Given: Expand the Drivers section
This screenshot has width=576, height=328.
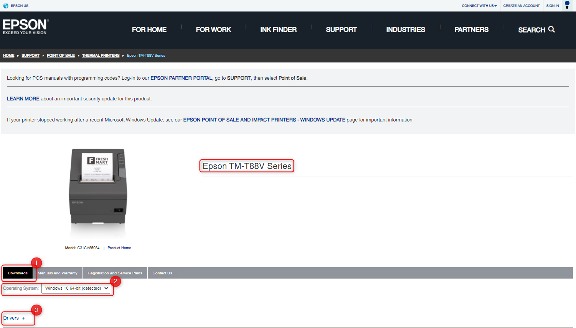Looking at the screenshot, I should point(14,318).
